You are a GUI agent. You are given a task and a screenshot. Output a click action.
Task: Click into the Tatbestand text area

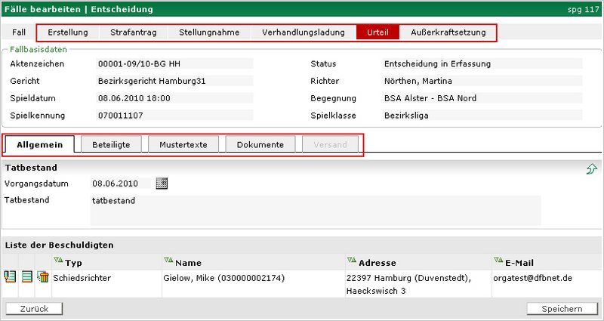click(x=315, y=210)
